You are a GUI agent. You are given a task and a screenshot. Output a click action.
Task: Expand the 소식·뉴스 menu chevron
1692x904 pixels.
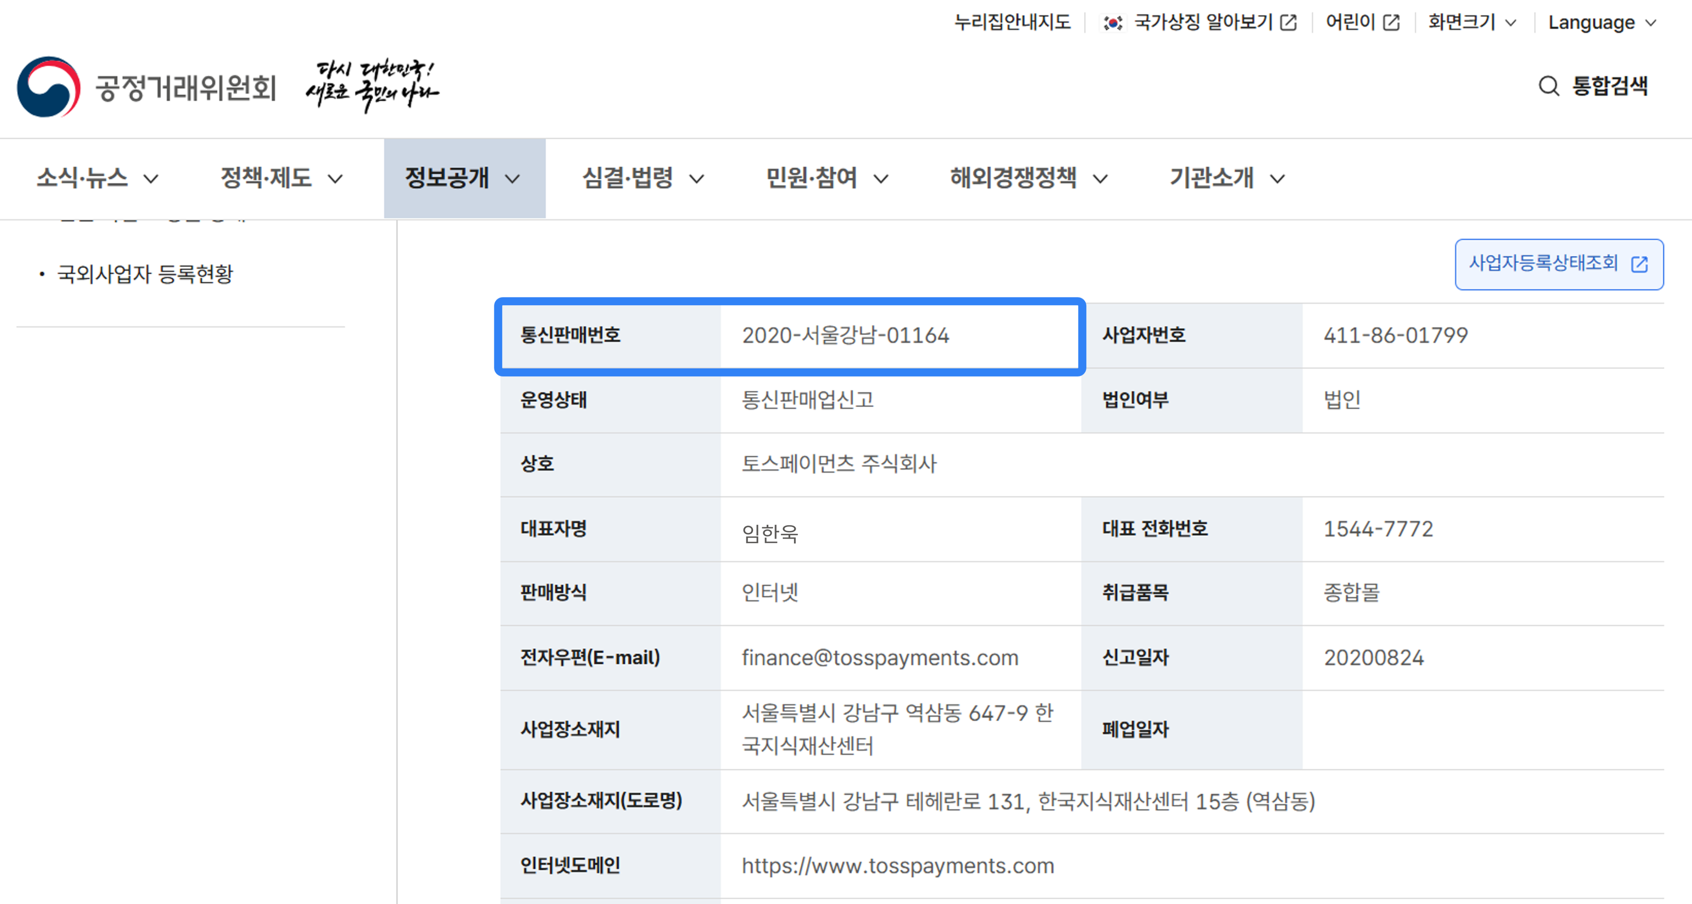click(151, 178)
